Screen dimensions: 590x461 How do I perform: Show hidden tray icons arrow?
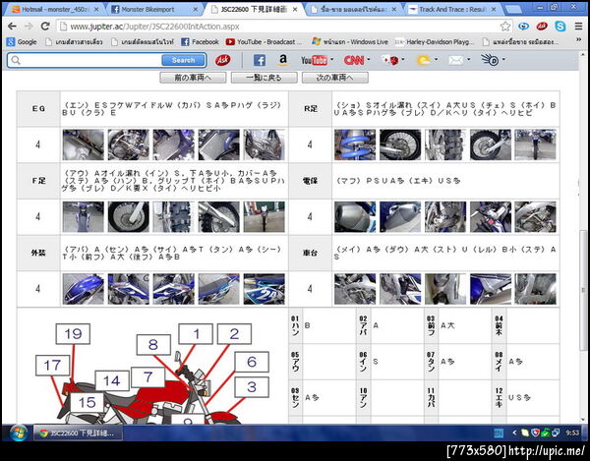[x=514, y=433]
